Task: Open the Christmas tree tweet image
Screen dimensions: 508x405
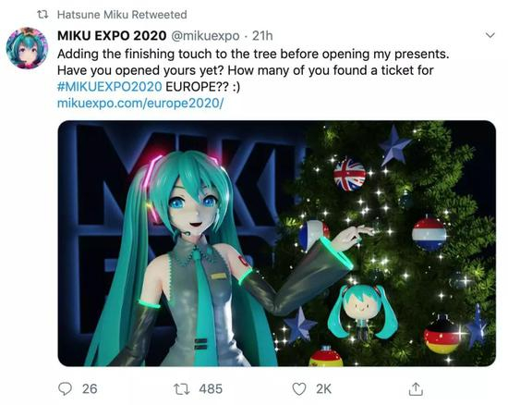Action: pos(277,243)
